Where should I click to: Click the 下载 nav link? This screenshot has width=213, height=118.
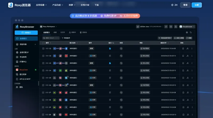pyautogui.click(x=97, y=5)
